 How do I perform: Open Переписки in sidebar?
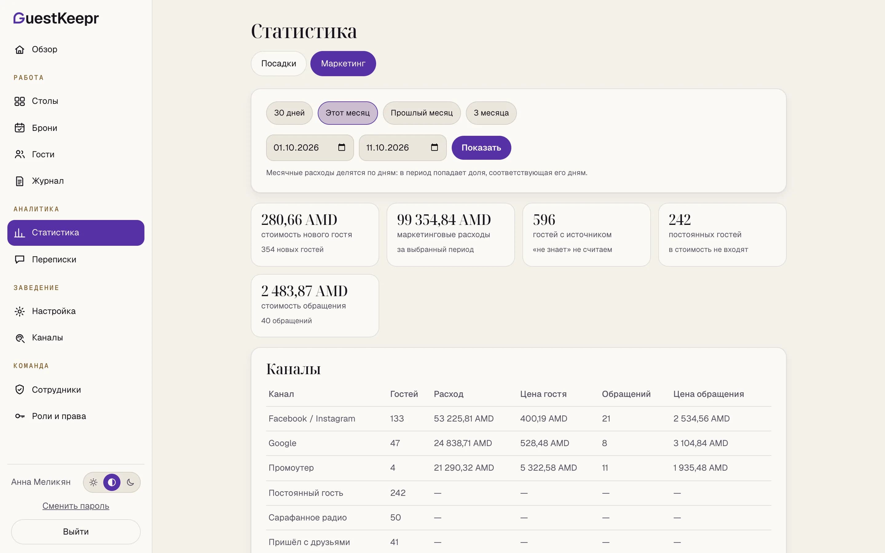coord(76,260)
